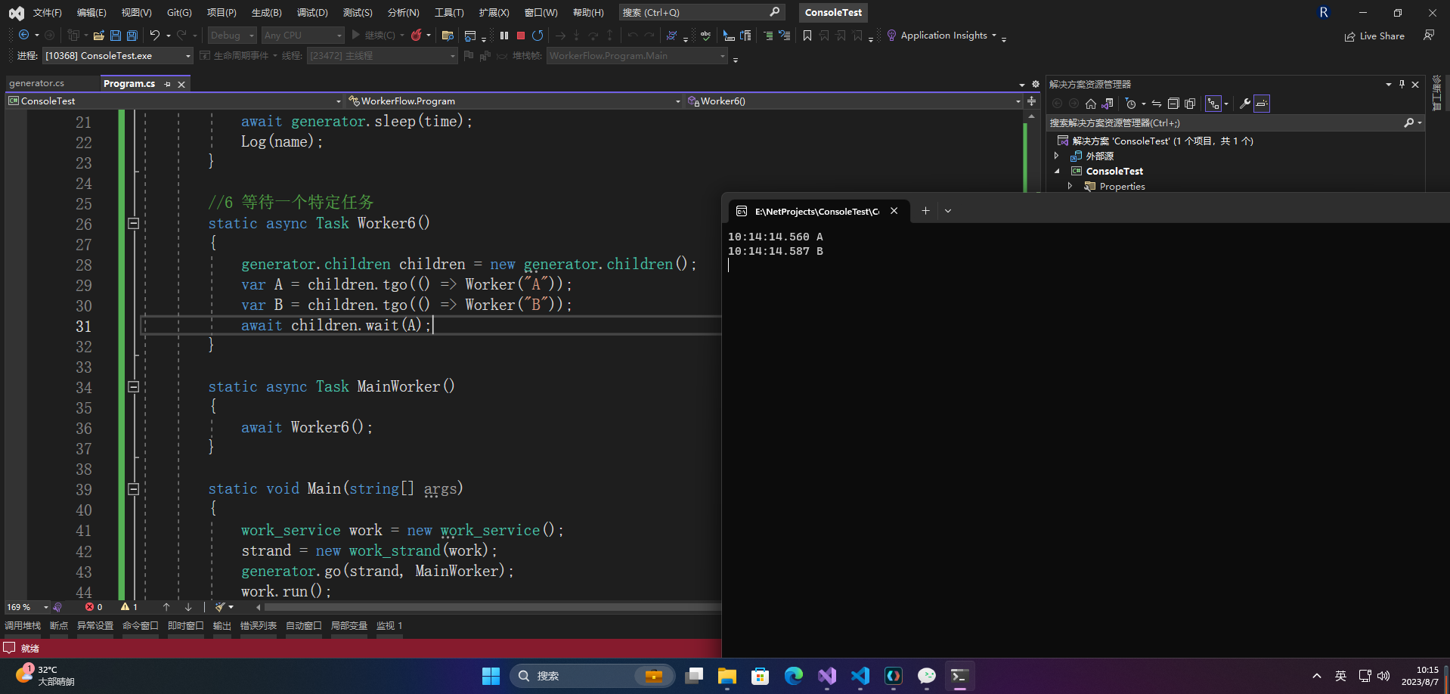Collapse the ConsoleTest project node
The width and height of the screenshot is (1450, 694).
(x=1057, y=171)
